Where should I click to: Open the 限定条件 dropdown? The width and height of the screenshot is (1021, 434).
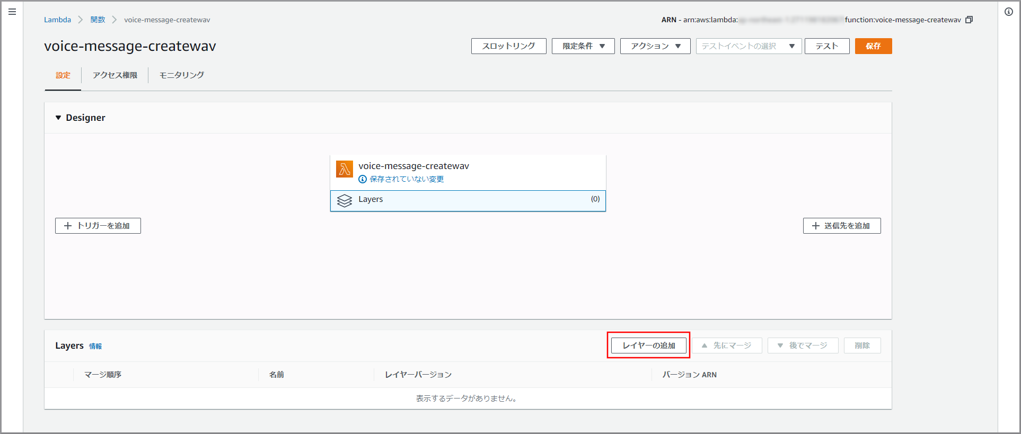click(583, 46)
